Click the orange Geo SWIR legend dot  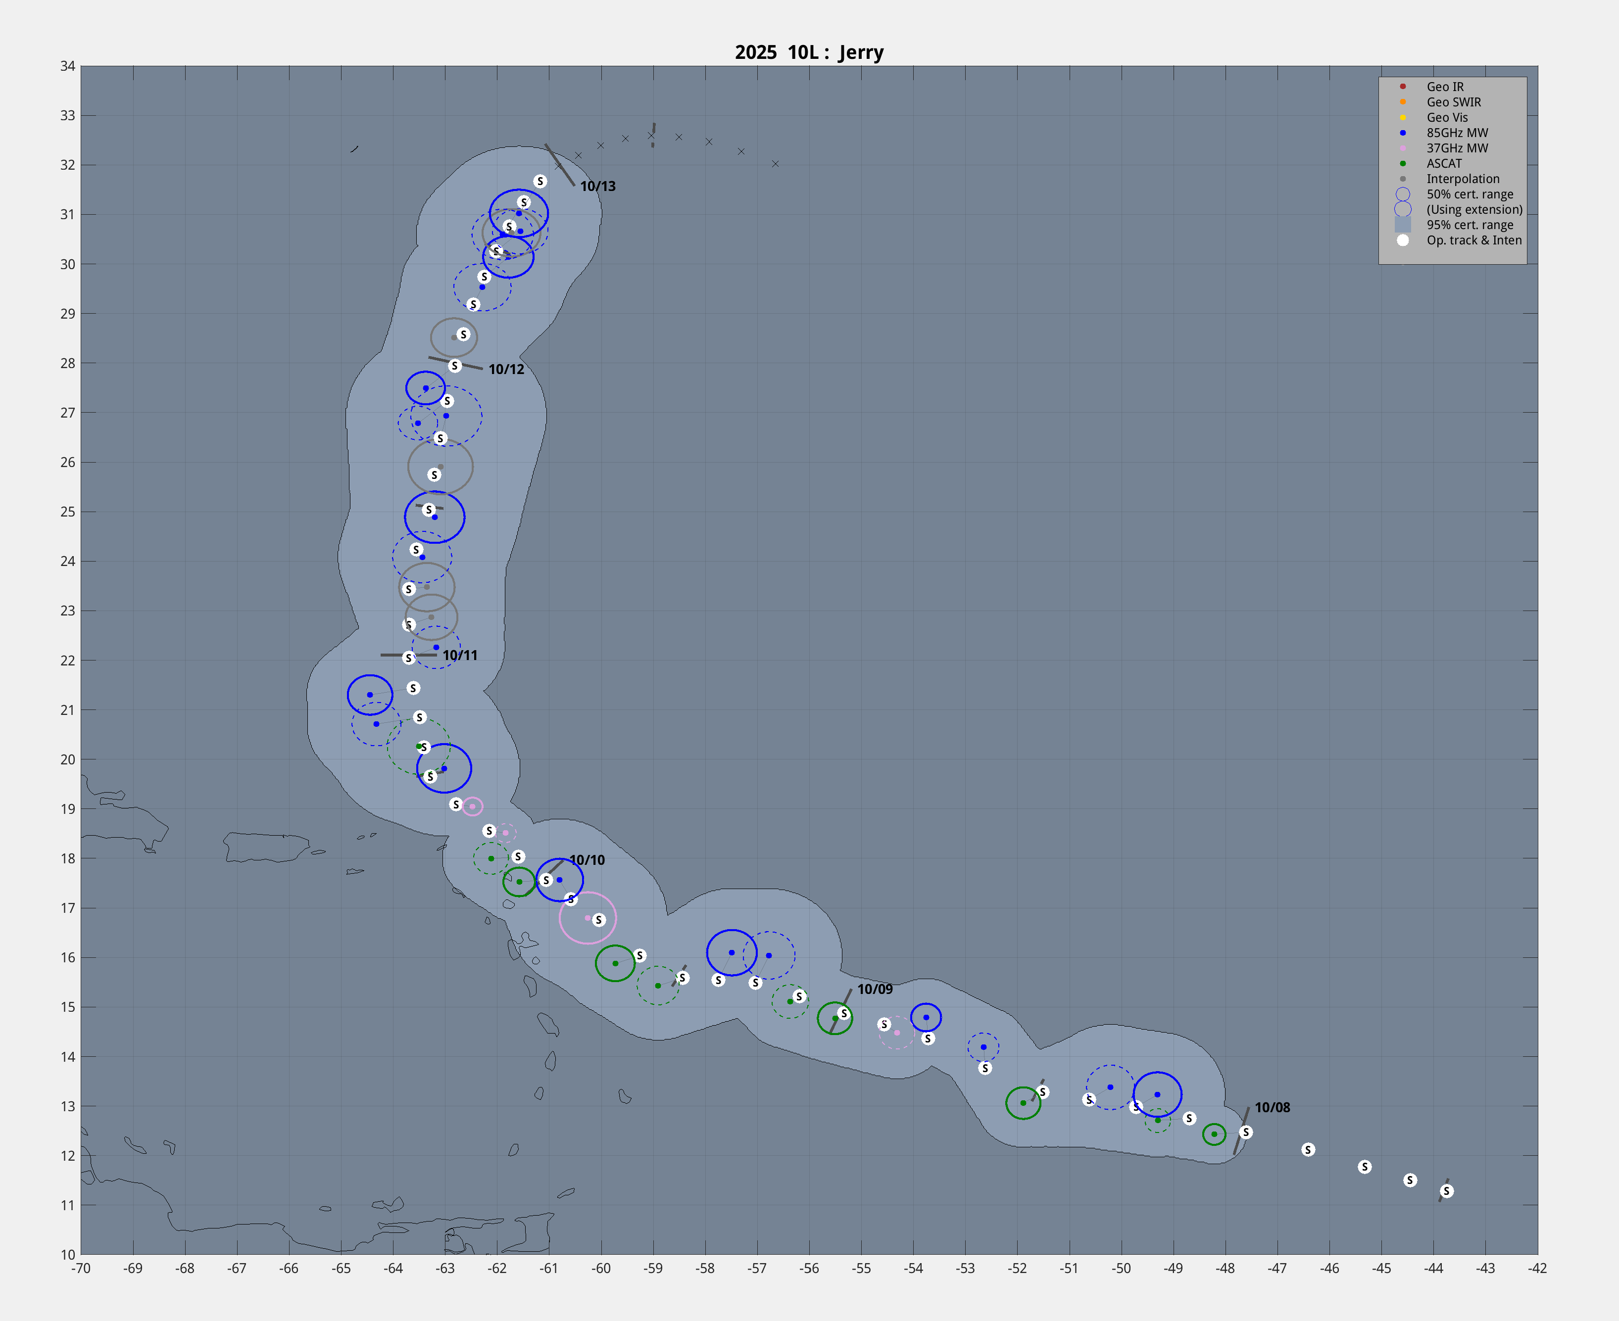tap(1402, 102)
